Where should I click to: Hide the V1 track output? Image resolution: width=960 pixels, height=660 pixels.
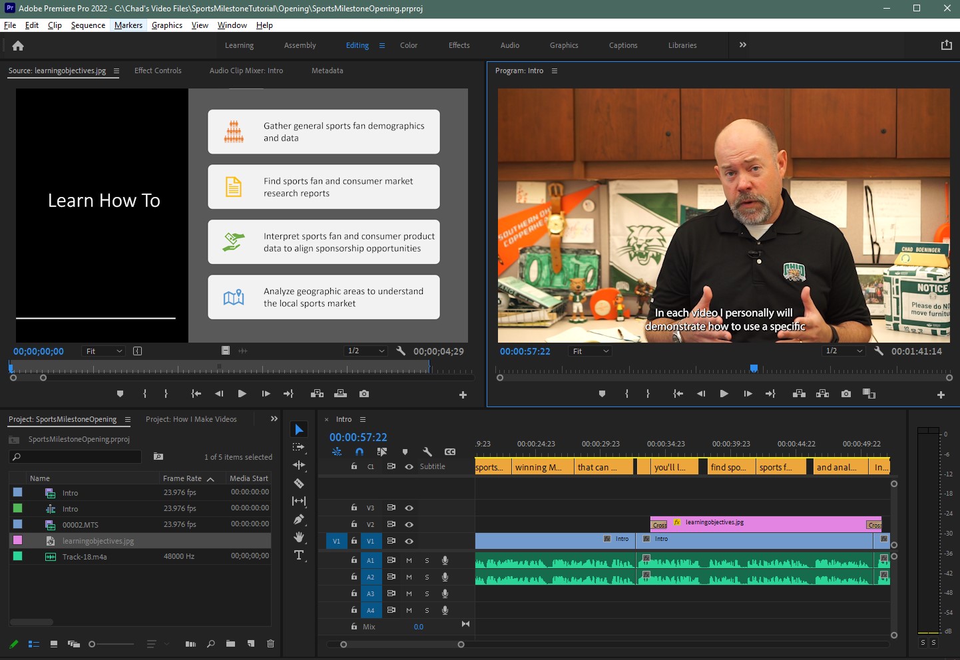coord(409,541)
